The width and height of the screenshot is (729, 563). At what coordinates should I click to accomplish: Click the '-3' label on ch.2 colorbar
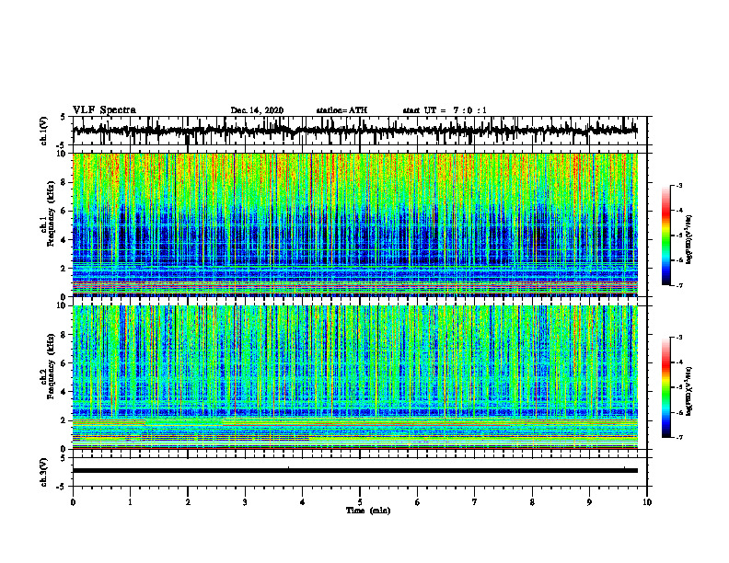[678, 338]
